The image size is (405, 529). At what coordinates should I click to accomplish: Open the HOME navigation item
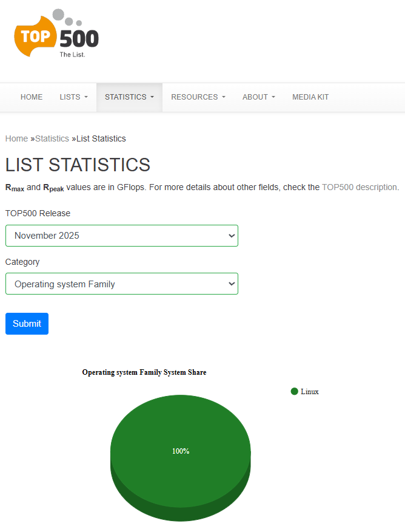tap(32, 97)
